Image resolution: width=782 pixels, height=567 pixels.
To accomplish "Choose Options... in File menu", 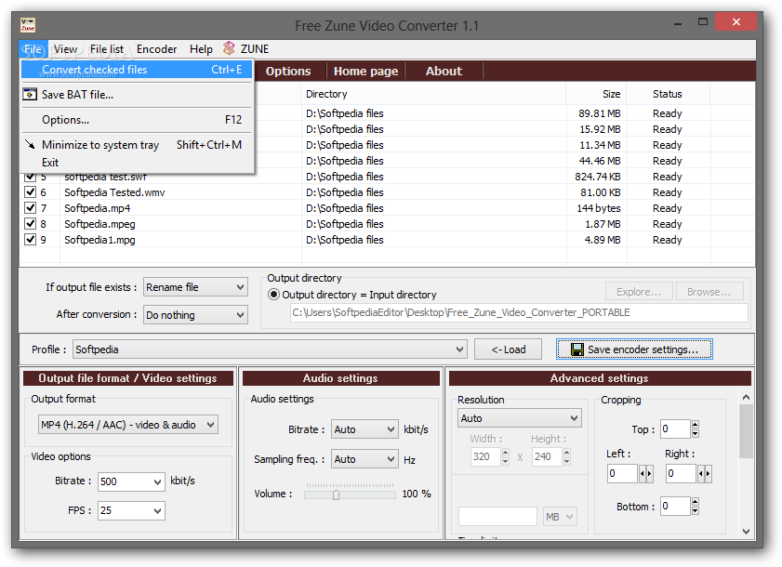I will click(x=137, y=120).
